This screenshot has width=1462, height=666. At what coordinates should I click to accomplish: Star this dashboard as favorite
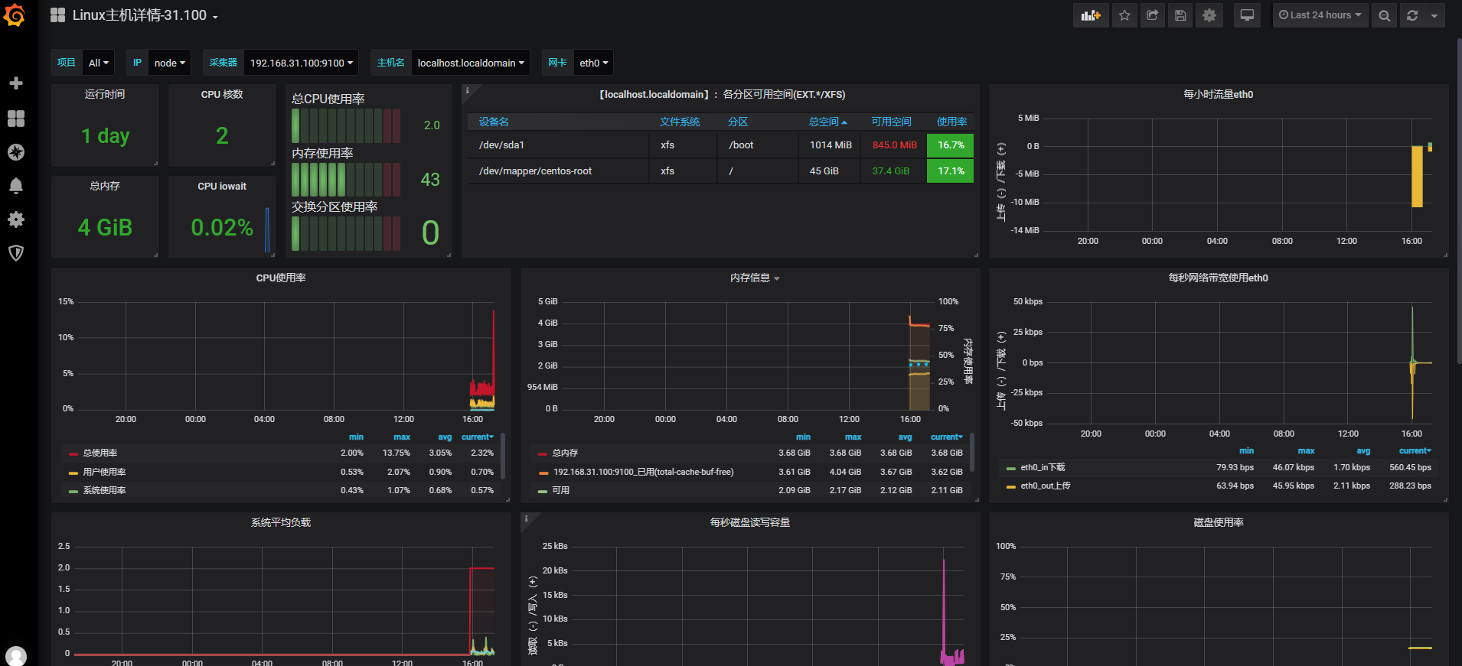[x=1124, y=15]
